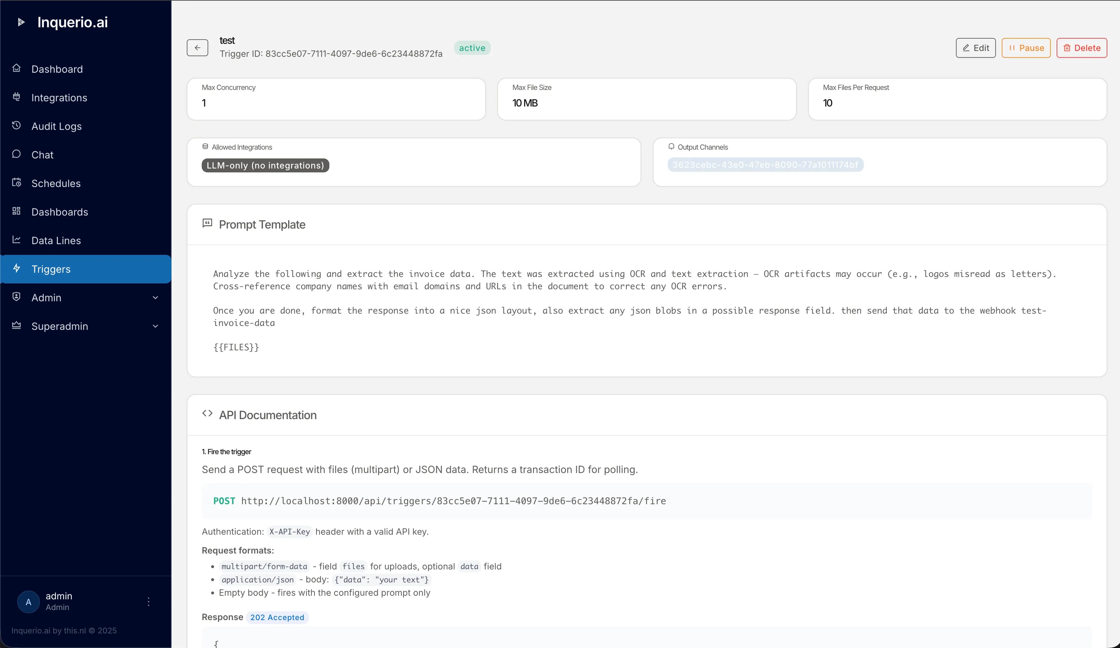Click the API Documentation code icon
1120x648 pixels.
pos(207,414)
